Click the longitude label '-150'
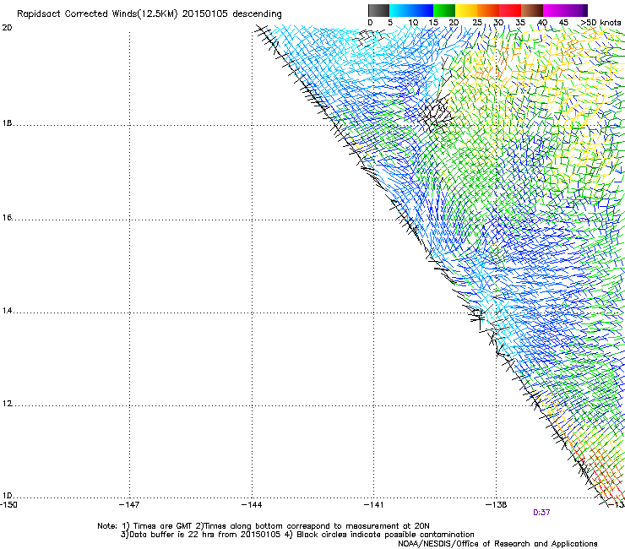 point(8,505)
